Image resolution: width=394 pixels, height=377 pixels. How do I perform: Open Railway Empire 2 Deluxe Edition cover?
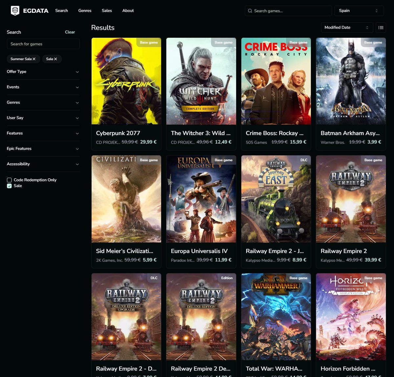[x=201, y=317]
